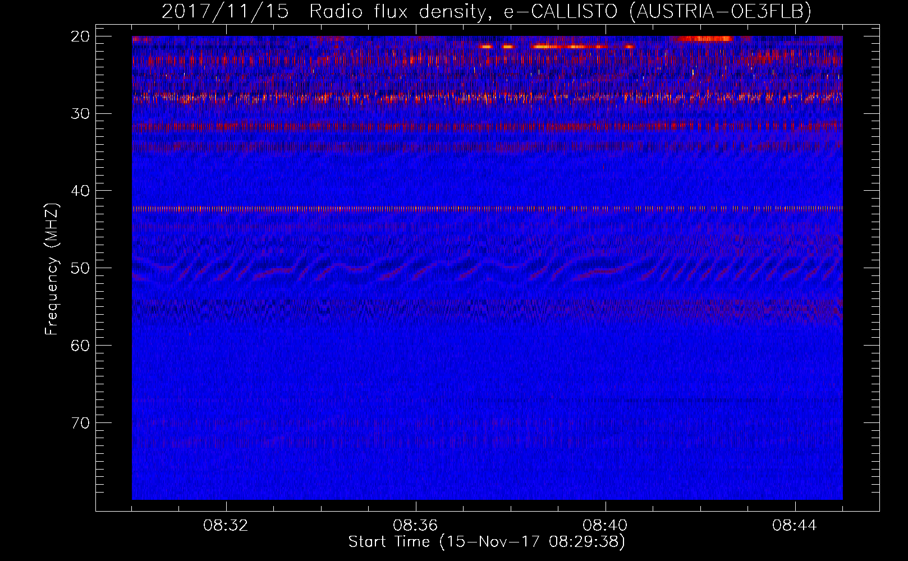Click the '08:32' time axis label
The image size is (908, 561).
pyautogui.click(x=226, y=526)
